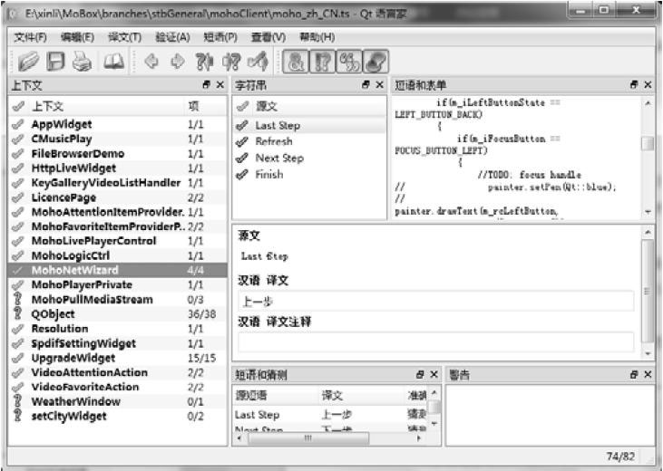Float the 短语和表单 panel
The width and height of the screenshot is (663, 471).
point(634,84)
